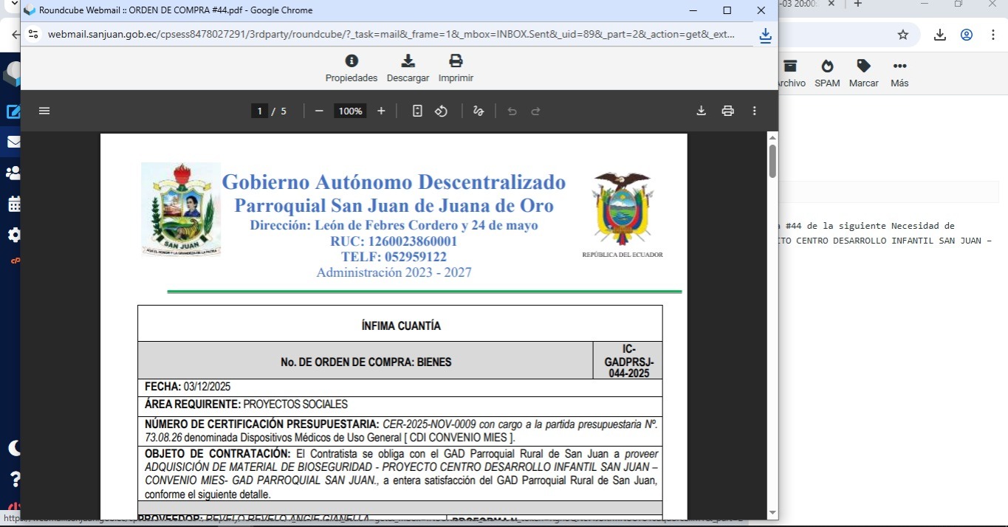Click the fit to page icon

pos(417,111)
